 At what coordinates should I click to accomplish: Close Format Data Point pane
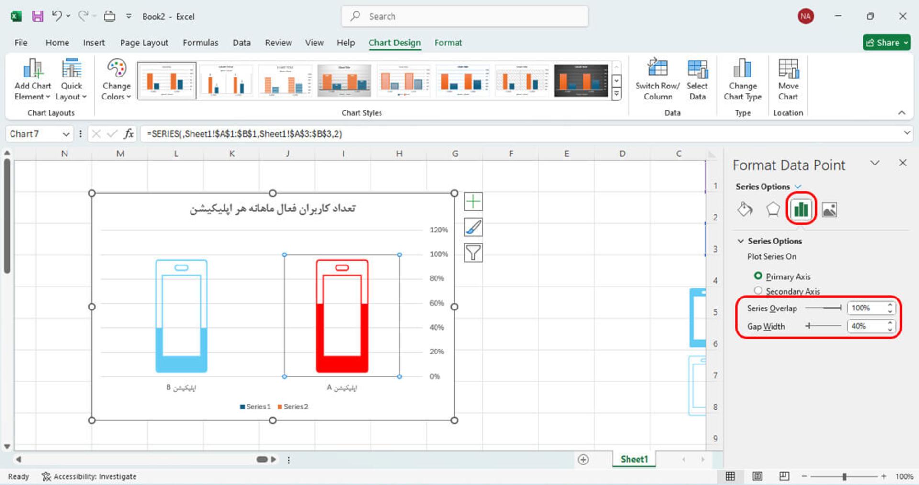tap(903, 163)
